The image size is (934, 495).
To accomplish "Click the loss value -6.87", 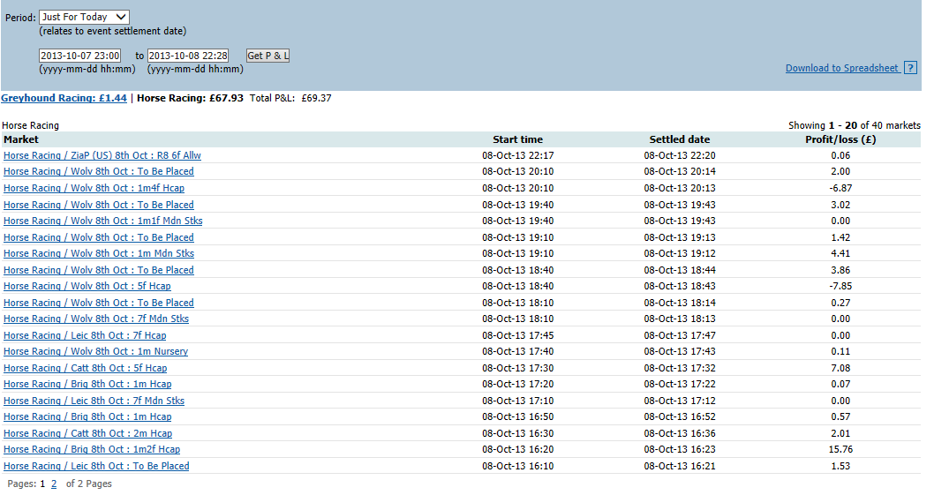I will [x=840, y=188].
